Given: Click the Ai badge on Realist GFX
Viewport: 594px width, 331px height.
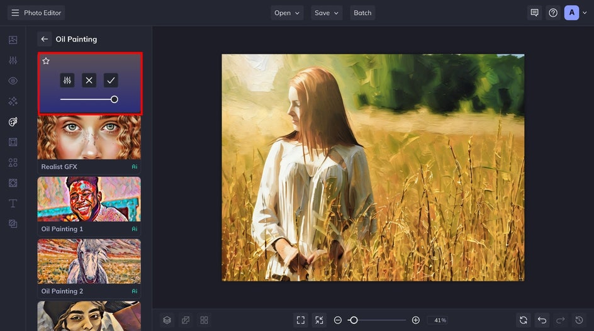Looking at the screenshot, I should click(x=135, y=167).
